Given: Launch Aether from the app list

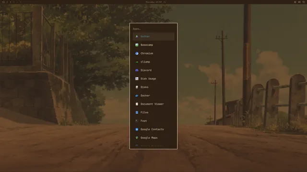Looking at the screenshot, I should [153, 36].
